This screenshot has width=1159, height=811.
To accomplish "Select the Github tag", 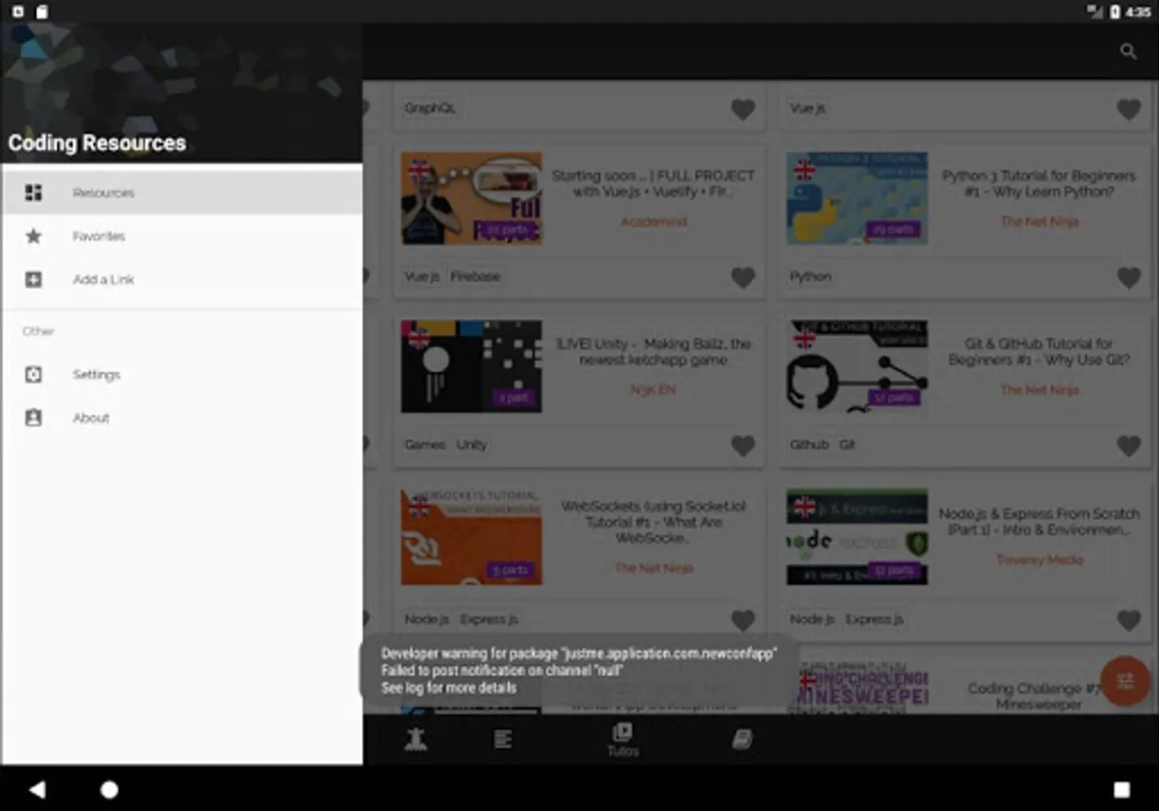I will pyautogui.click(x=809, y=445).
